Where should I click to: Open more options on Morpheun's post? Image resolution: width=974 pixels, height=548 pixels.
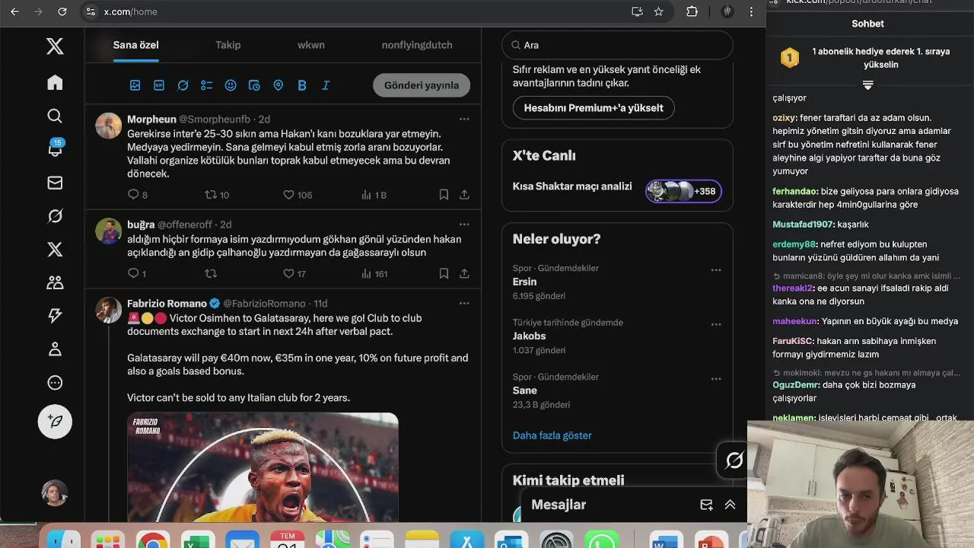pyautogui.click(x=464, y=119)
